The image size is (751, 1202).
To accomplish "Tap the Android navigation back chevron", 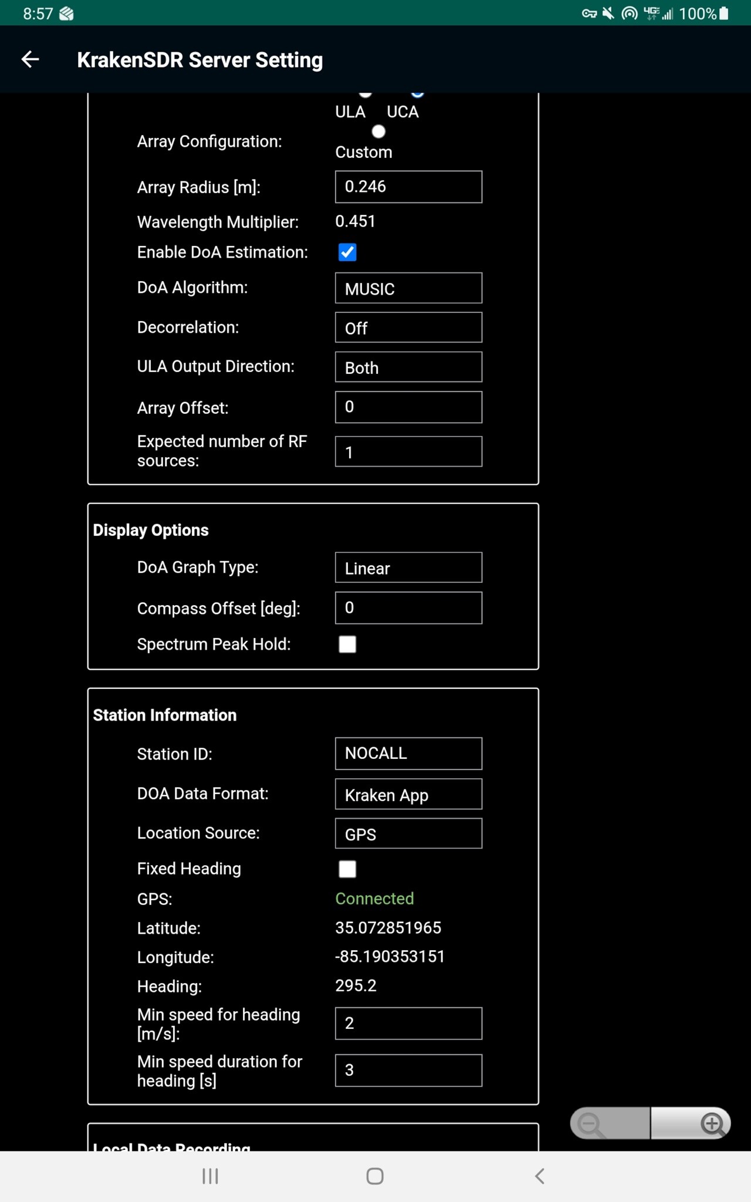I will click(540, 1176).
